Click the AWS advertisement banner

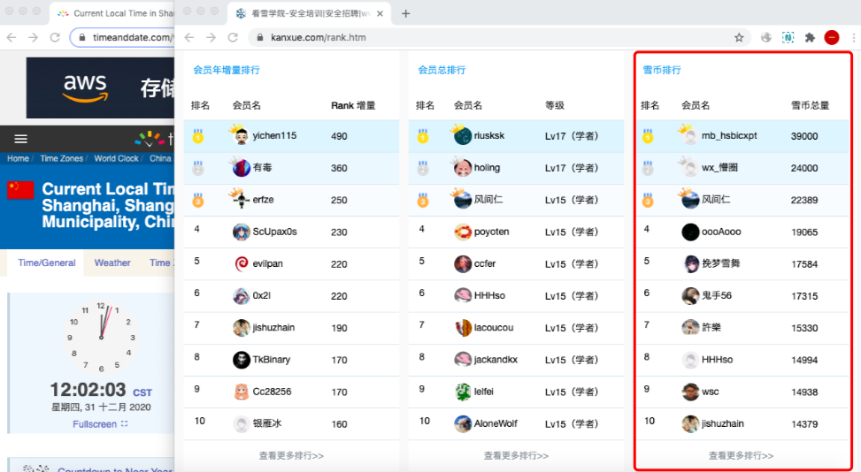pyautogui.click(x=101, y=88)
